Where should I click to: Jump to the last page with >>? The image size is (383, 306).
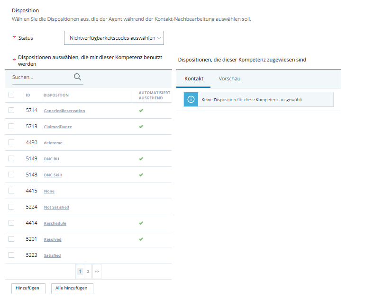click(97, 271)
